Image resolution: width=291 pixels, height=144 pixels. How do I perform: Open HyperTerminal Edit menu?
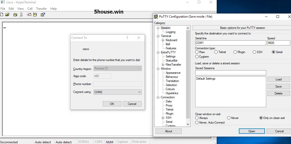pyautogui.click(x=11, y=8)
